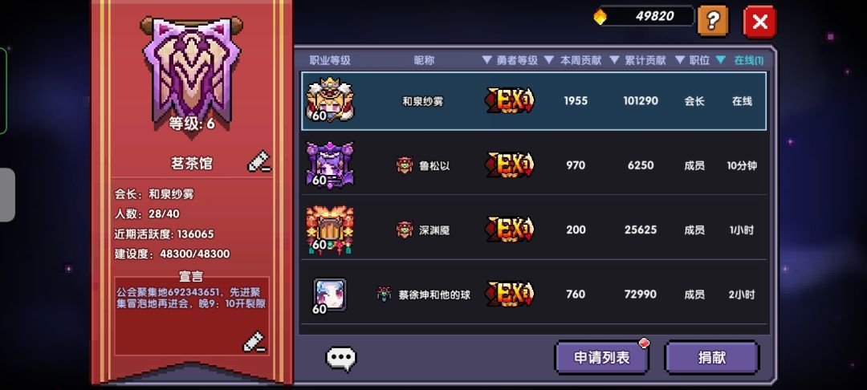Viewport: 867px width, 390px height.
Task: Click the gold currency flame icon
Action: pos(600,17)
